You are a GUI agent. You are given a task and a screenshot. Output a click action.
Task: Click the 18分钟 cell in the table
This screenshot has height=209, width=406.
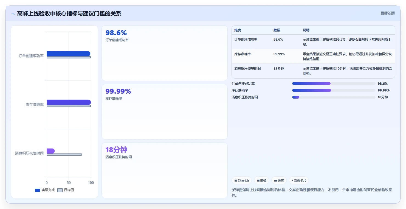[279, 69]
